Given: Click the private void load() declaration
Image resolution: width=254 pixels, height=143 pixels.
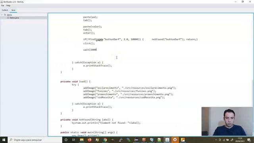Looking at the screenshot, I should (x=75, y=81).
